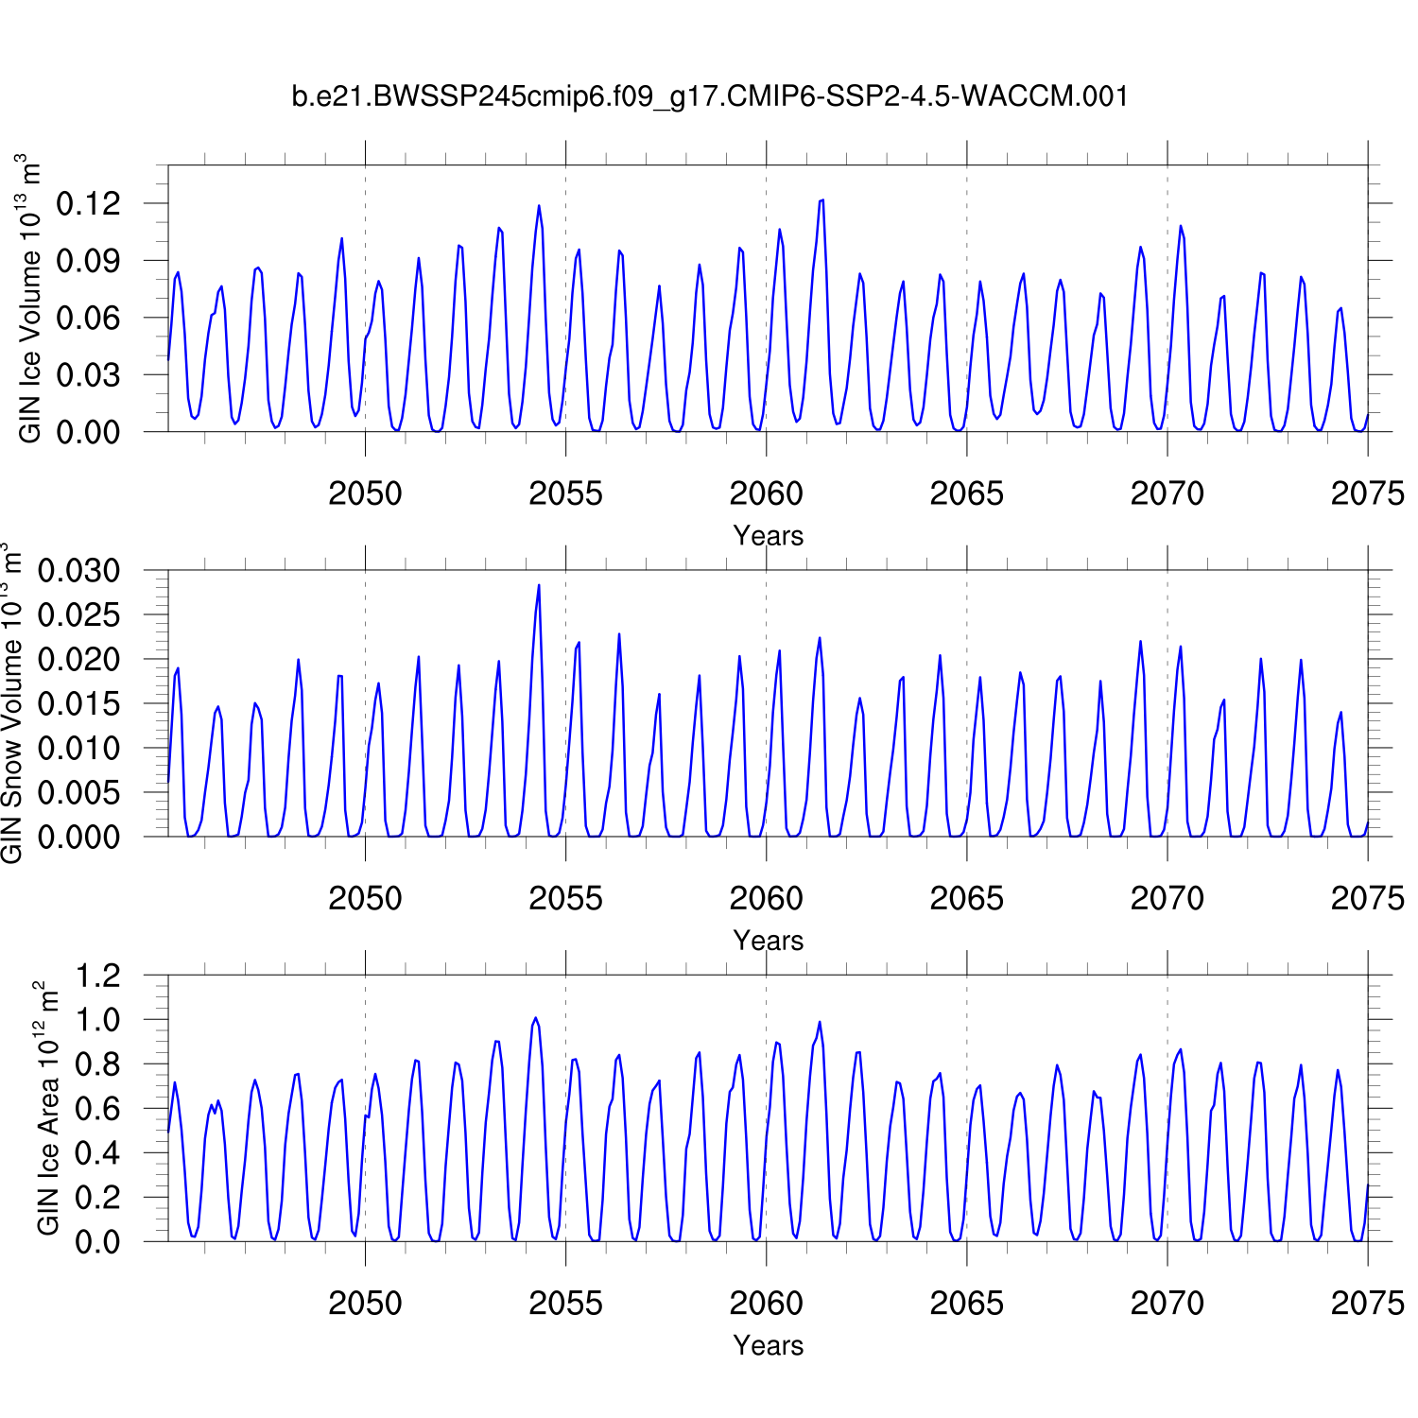Screen dimensions: 1418x1418
Task: Click the 2050 tick label below ice volume plot
Action: pos(365,493)
